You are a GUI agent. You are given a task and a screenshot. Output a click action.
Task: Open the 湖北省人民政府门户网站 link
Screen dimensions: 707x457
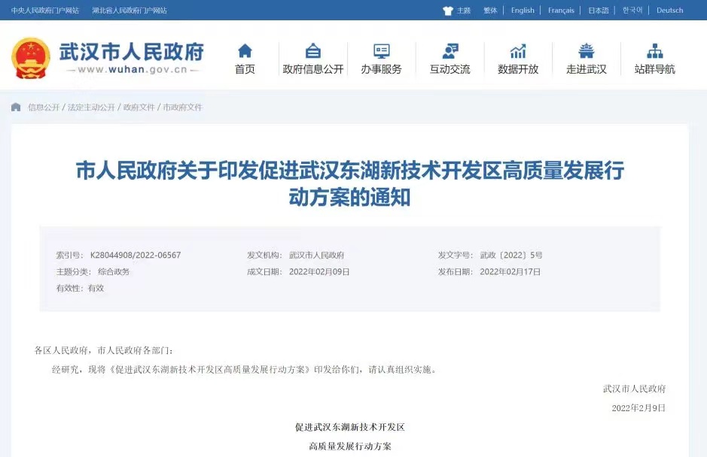coord(130,11)
